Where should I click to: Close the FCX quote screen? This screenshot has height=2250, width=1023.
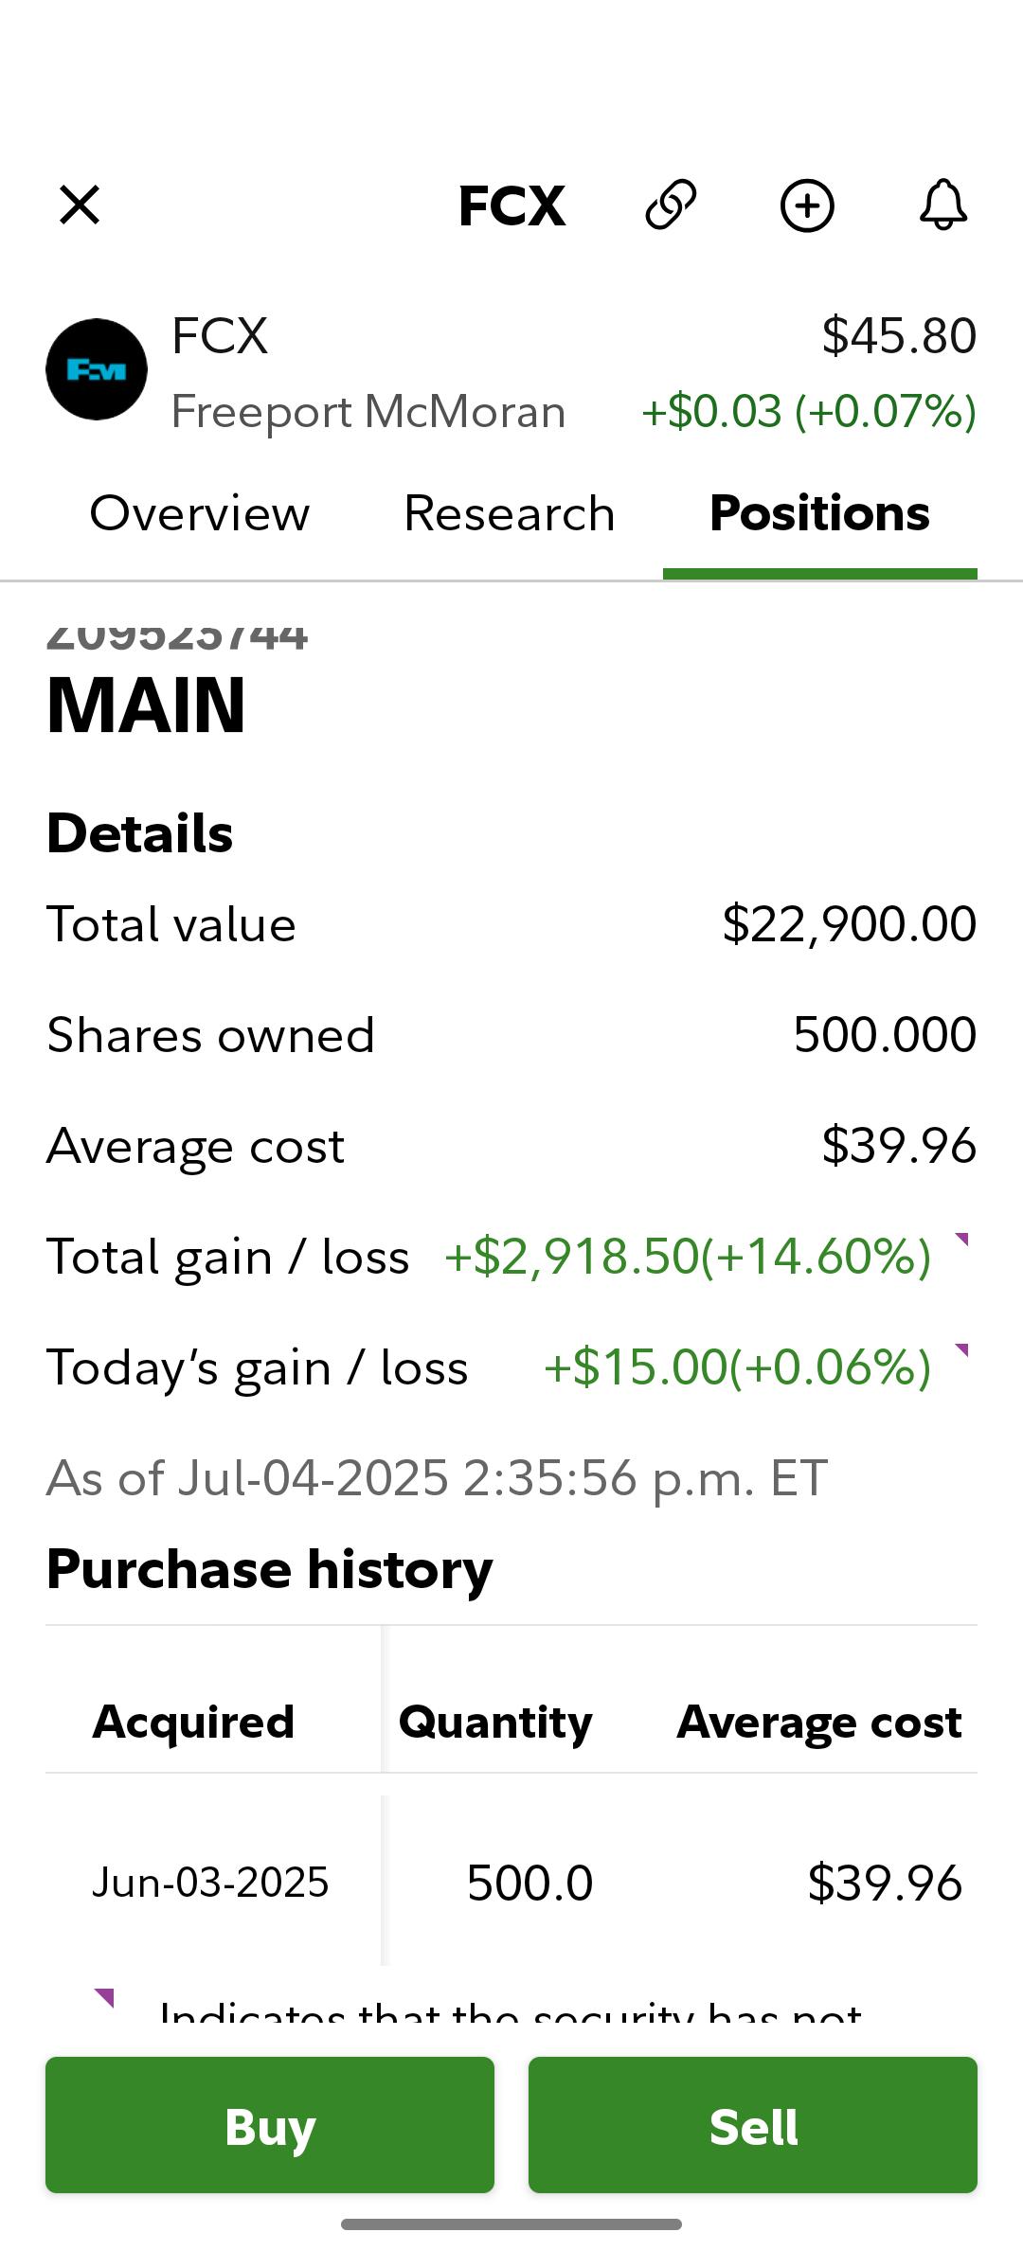click(x=80, y=205)
